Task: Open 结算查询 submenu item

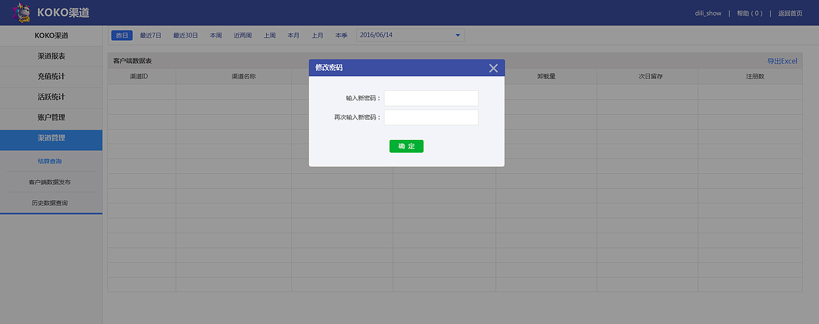Action: (x=50, y=161)
